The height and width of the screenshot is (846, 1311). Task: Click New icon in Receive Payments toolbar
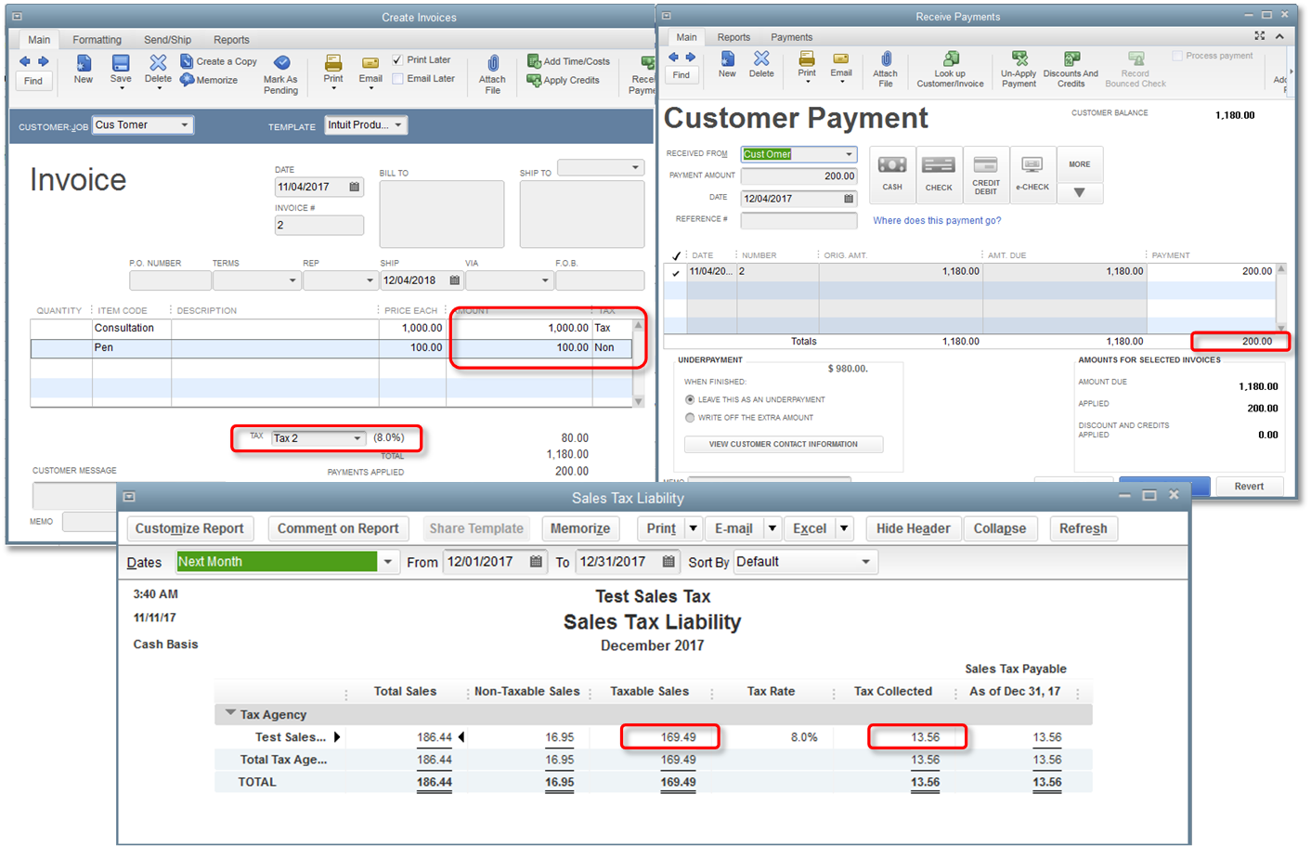[727, 59]
